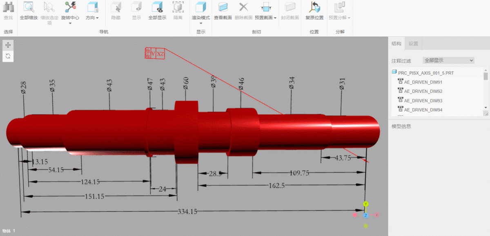This screenshot has height=236, width=490.
Task: Click the green Y axis ball
Action: (x=366, y=204)
